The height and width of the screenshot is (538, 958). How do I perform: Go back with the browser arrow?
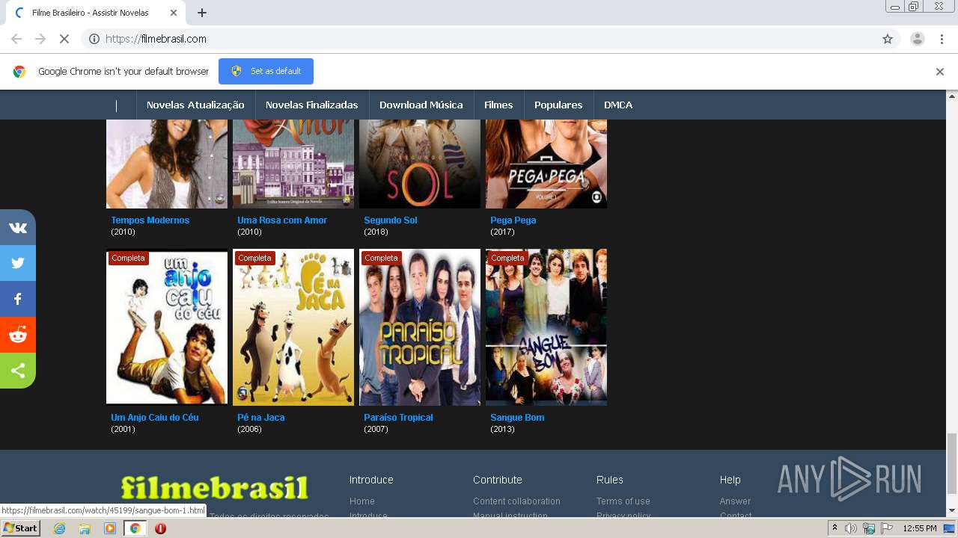(16, 39)
